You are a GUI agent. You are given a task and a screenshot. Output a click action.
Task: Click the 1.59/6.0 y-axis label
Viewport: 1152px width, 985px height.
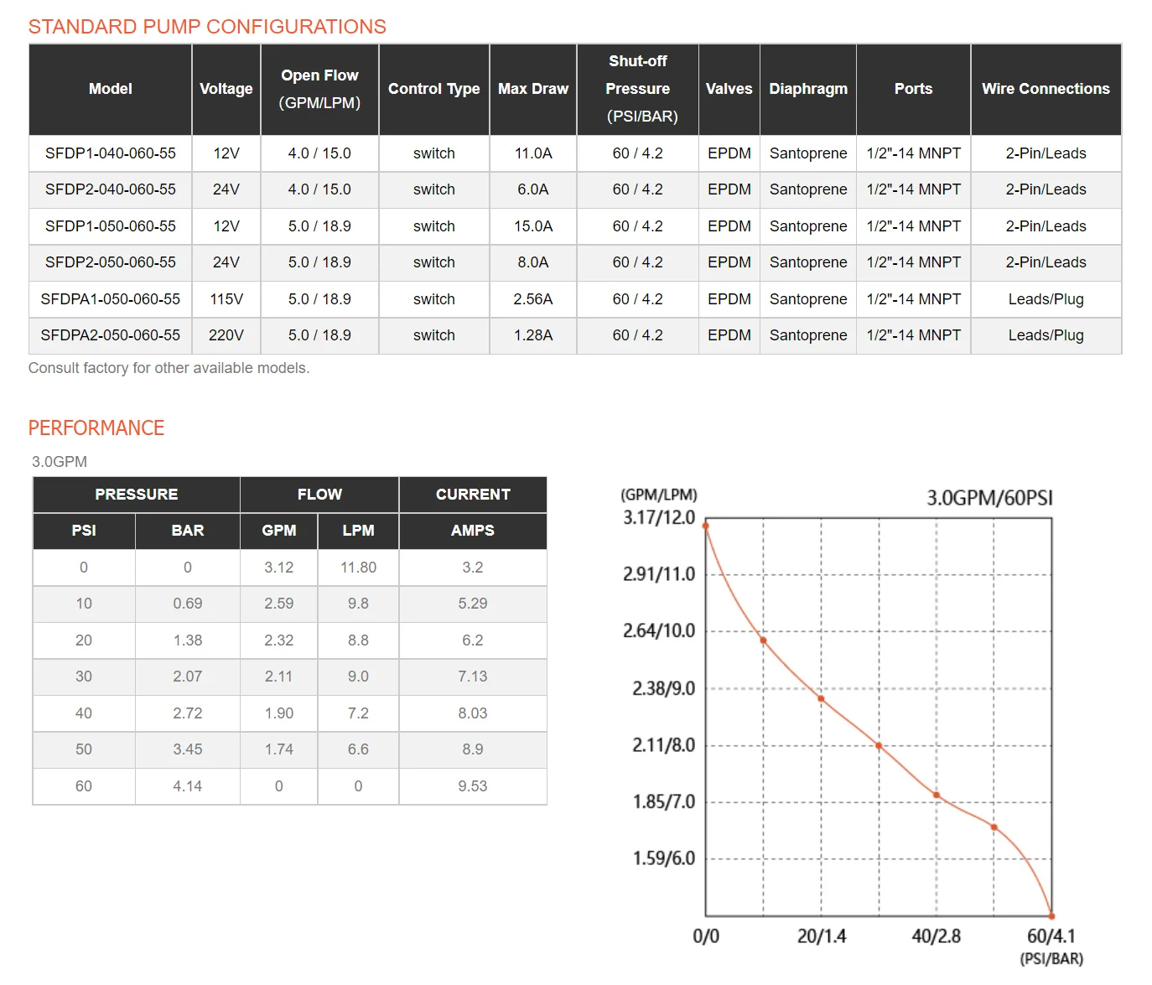click(x=664, y=858)
